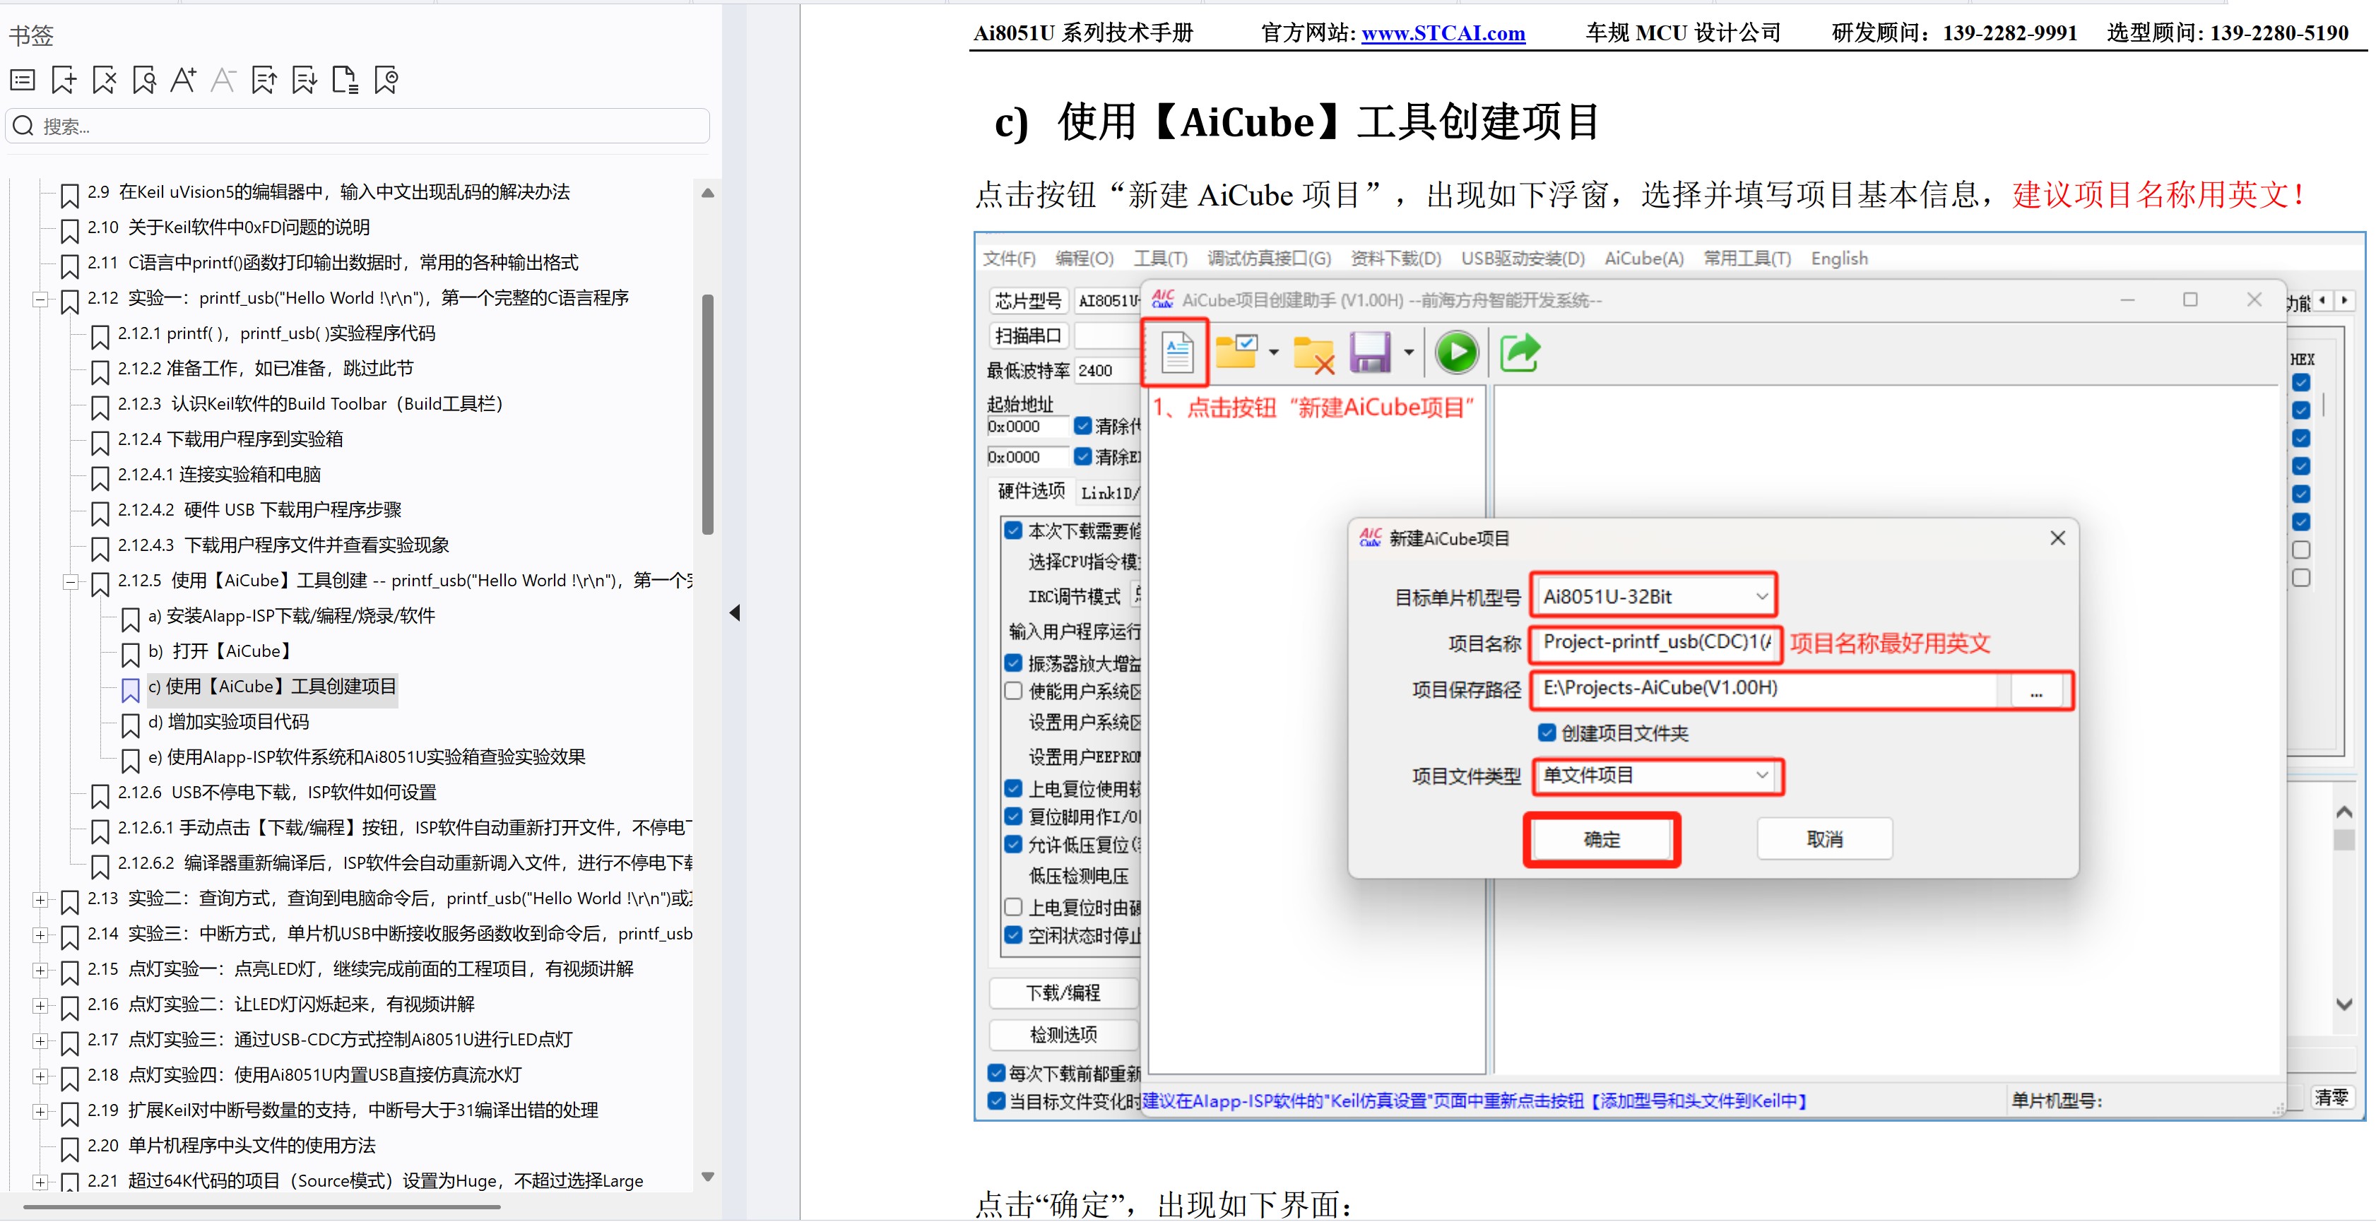Select bookmark d) 增加实验项目代码
The width and height of the screenshot is (2376, 1222).
tap(227, 722)
